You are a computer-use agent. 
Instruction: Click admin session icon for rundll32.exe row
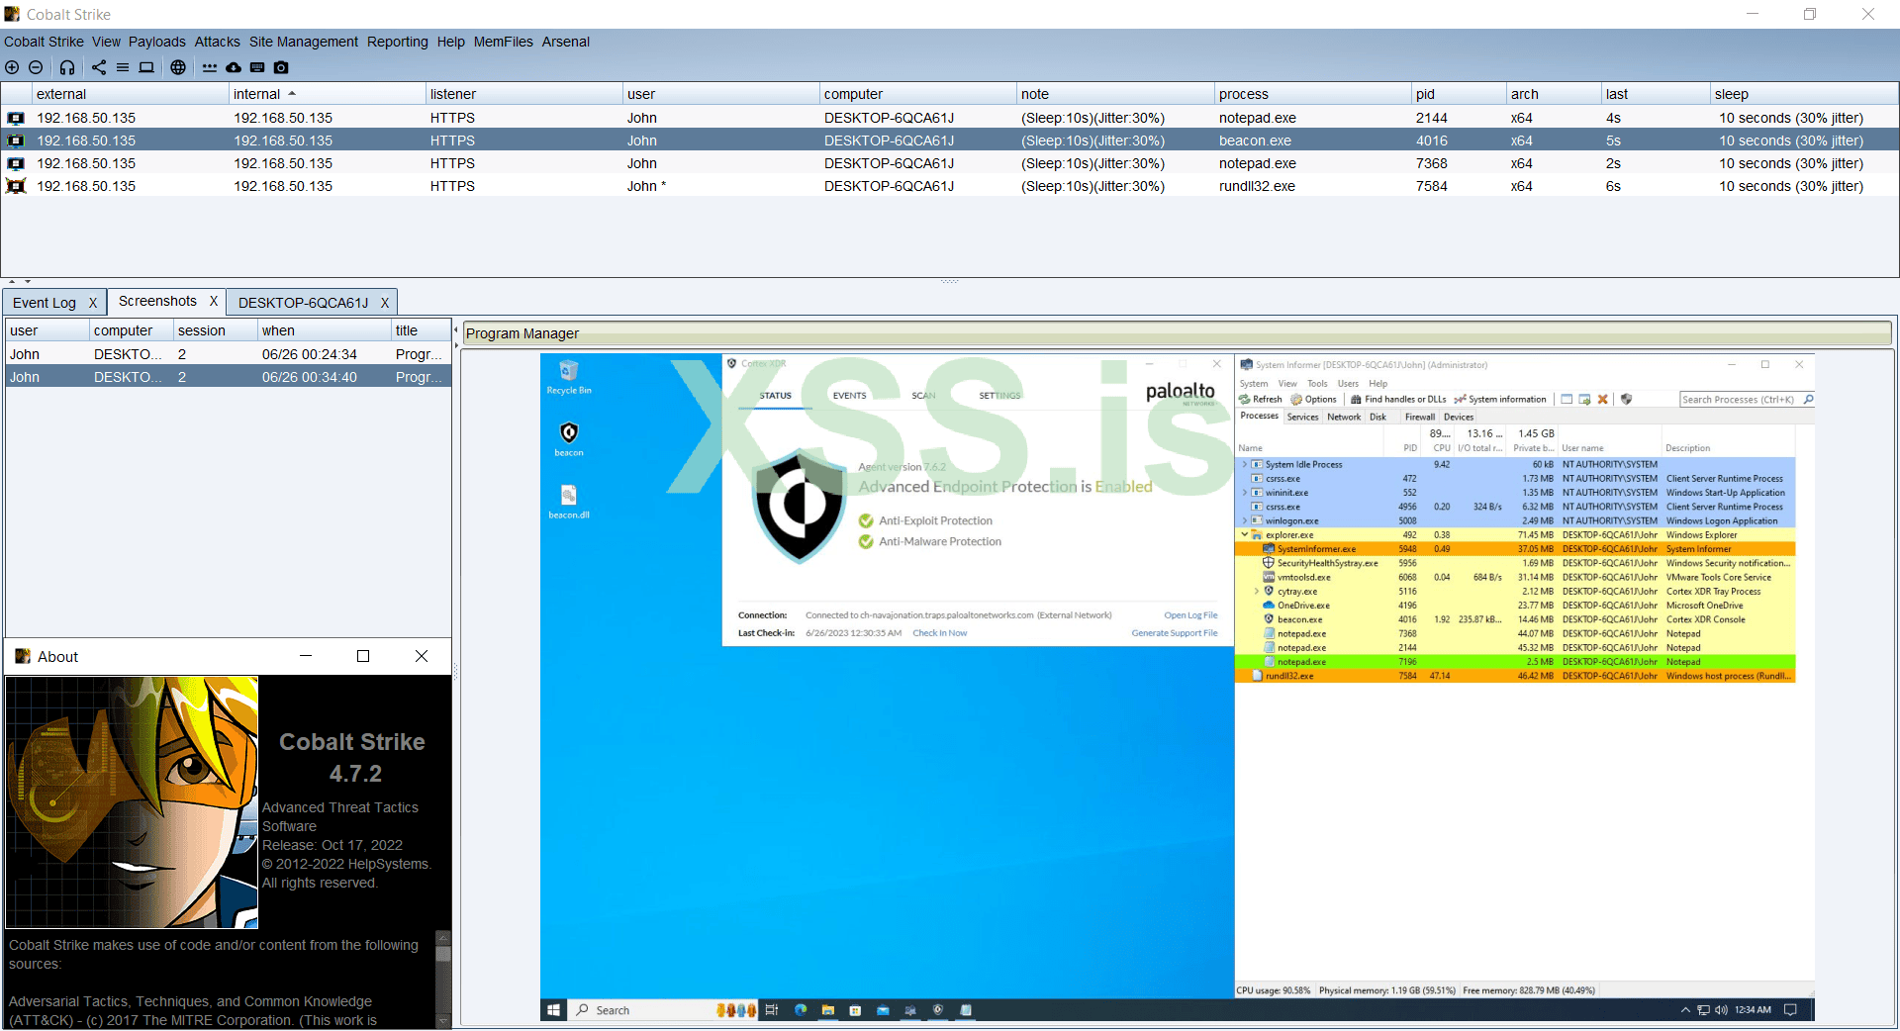[16, 186]
